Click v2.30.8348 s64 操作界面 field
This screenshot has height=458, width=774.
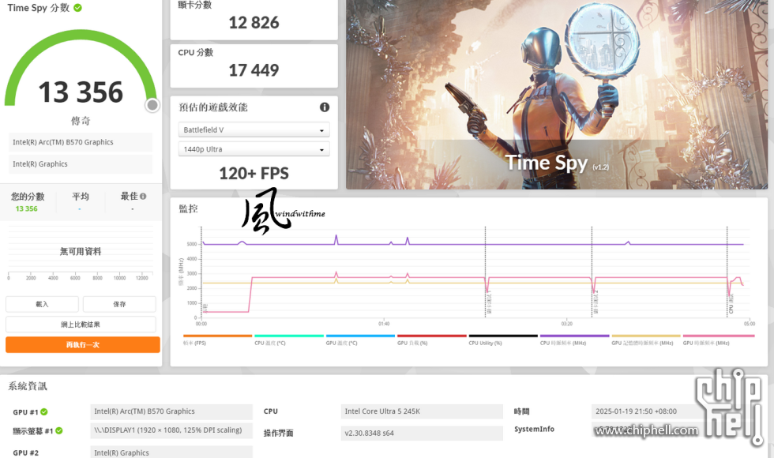click(x=422, y=433)
